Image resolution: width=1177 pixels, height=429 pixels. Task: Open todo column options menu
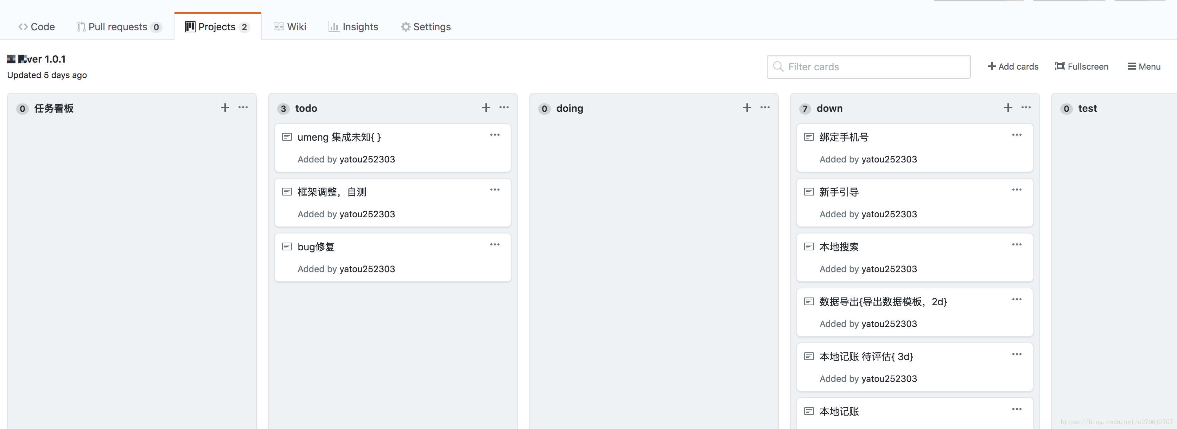[x=504, y=108]
